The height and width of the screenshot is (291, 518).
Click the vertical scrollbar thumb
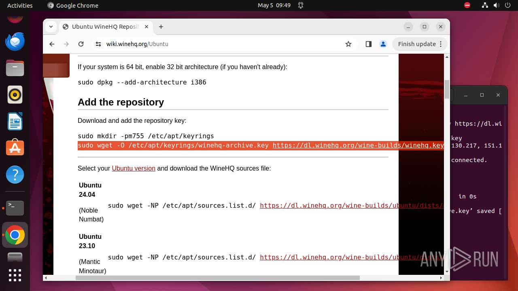447,89
